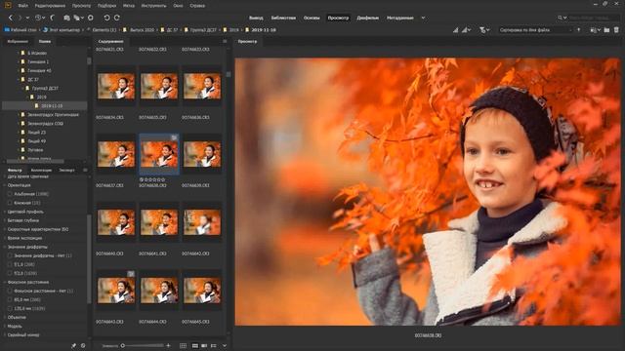The image size is (625, 351).
Task: Click the camera import photos icon
Action: [x=66, y=18]
